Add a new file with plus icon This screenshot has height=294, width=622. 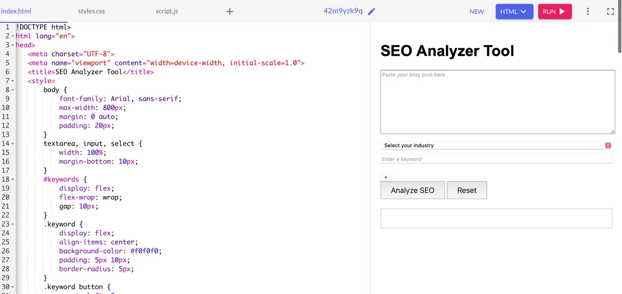click(230, 11)
